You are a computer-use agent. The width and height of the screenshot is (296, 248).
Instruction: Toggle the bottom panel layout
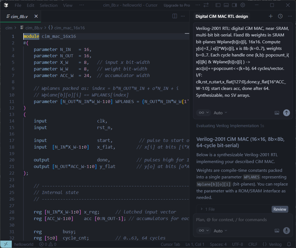(x=226, y=5)
